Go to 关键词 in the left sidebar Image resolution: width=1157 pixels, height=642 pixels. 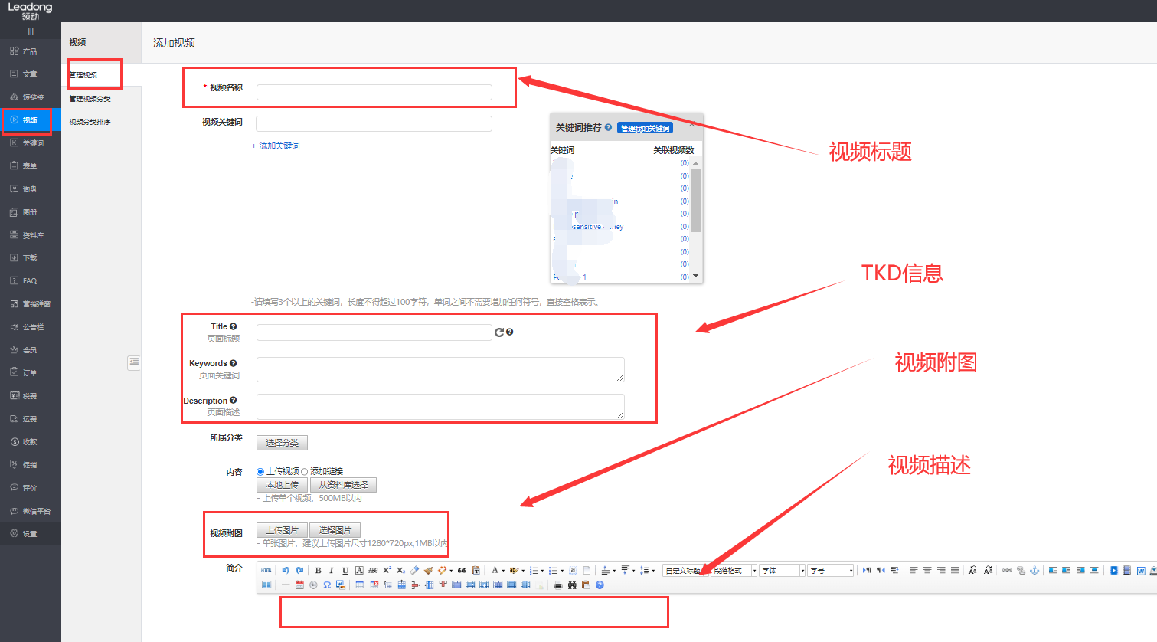click(x=32, y=143)
